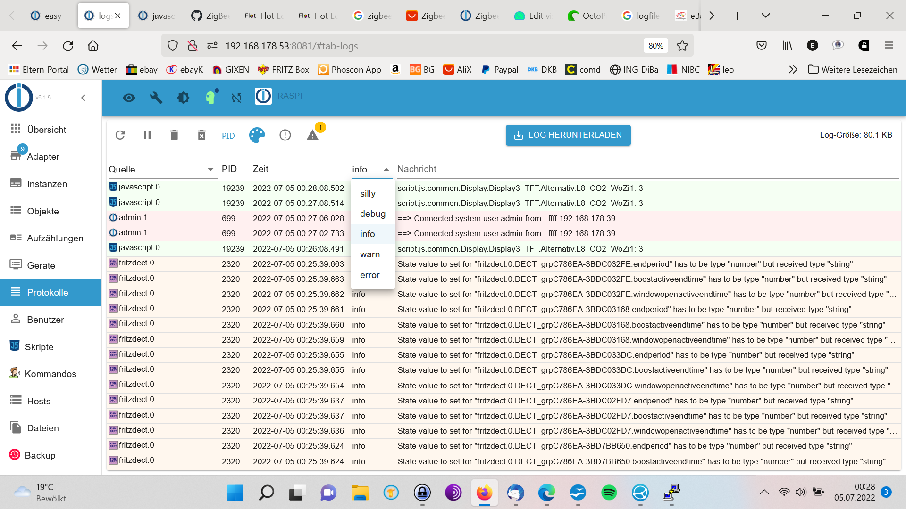
Task: Show the error-count circle icon
Action: coord(285,135)
